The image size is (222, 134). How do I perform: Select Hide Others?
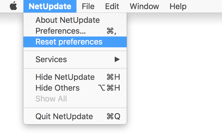point(75,88)
